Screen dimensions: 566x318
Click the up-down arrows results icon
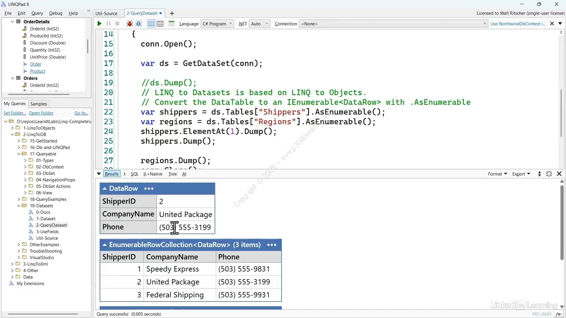[539, 174]
